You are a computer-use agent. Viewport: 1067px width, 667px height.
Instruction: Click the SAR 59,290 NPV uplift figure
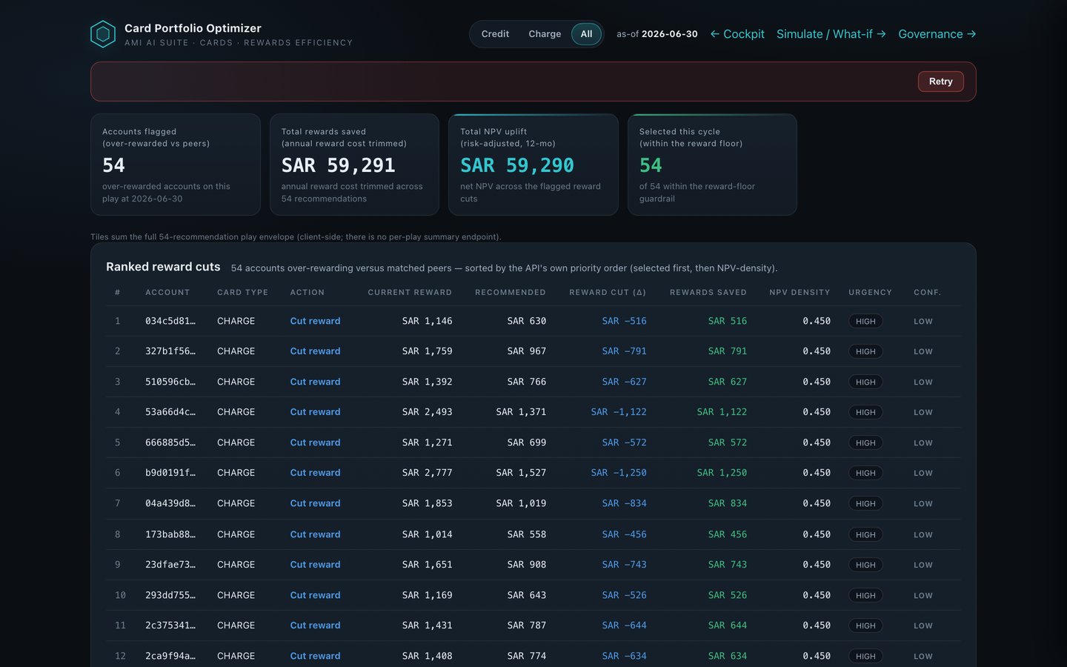pos(517,165)
